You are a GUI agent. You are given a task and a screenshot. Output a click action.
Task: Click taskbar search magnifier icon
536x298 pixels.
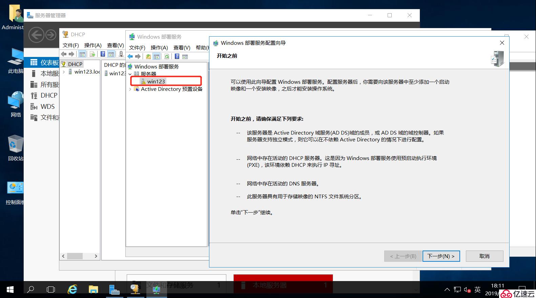(30, 290)
